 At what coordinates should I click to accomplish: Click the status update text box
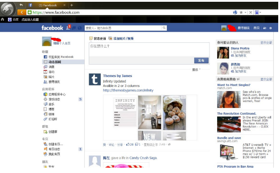coord(149,49)
